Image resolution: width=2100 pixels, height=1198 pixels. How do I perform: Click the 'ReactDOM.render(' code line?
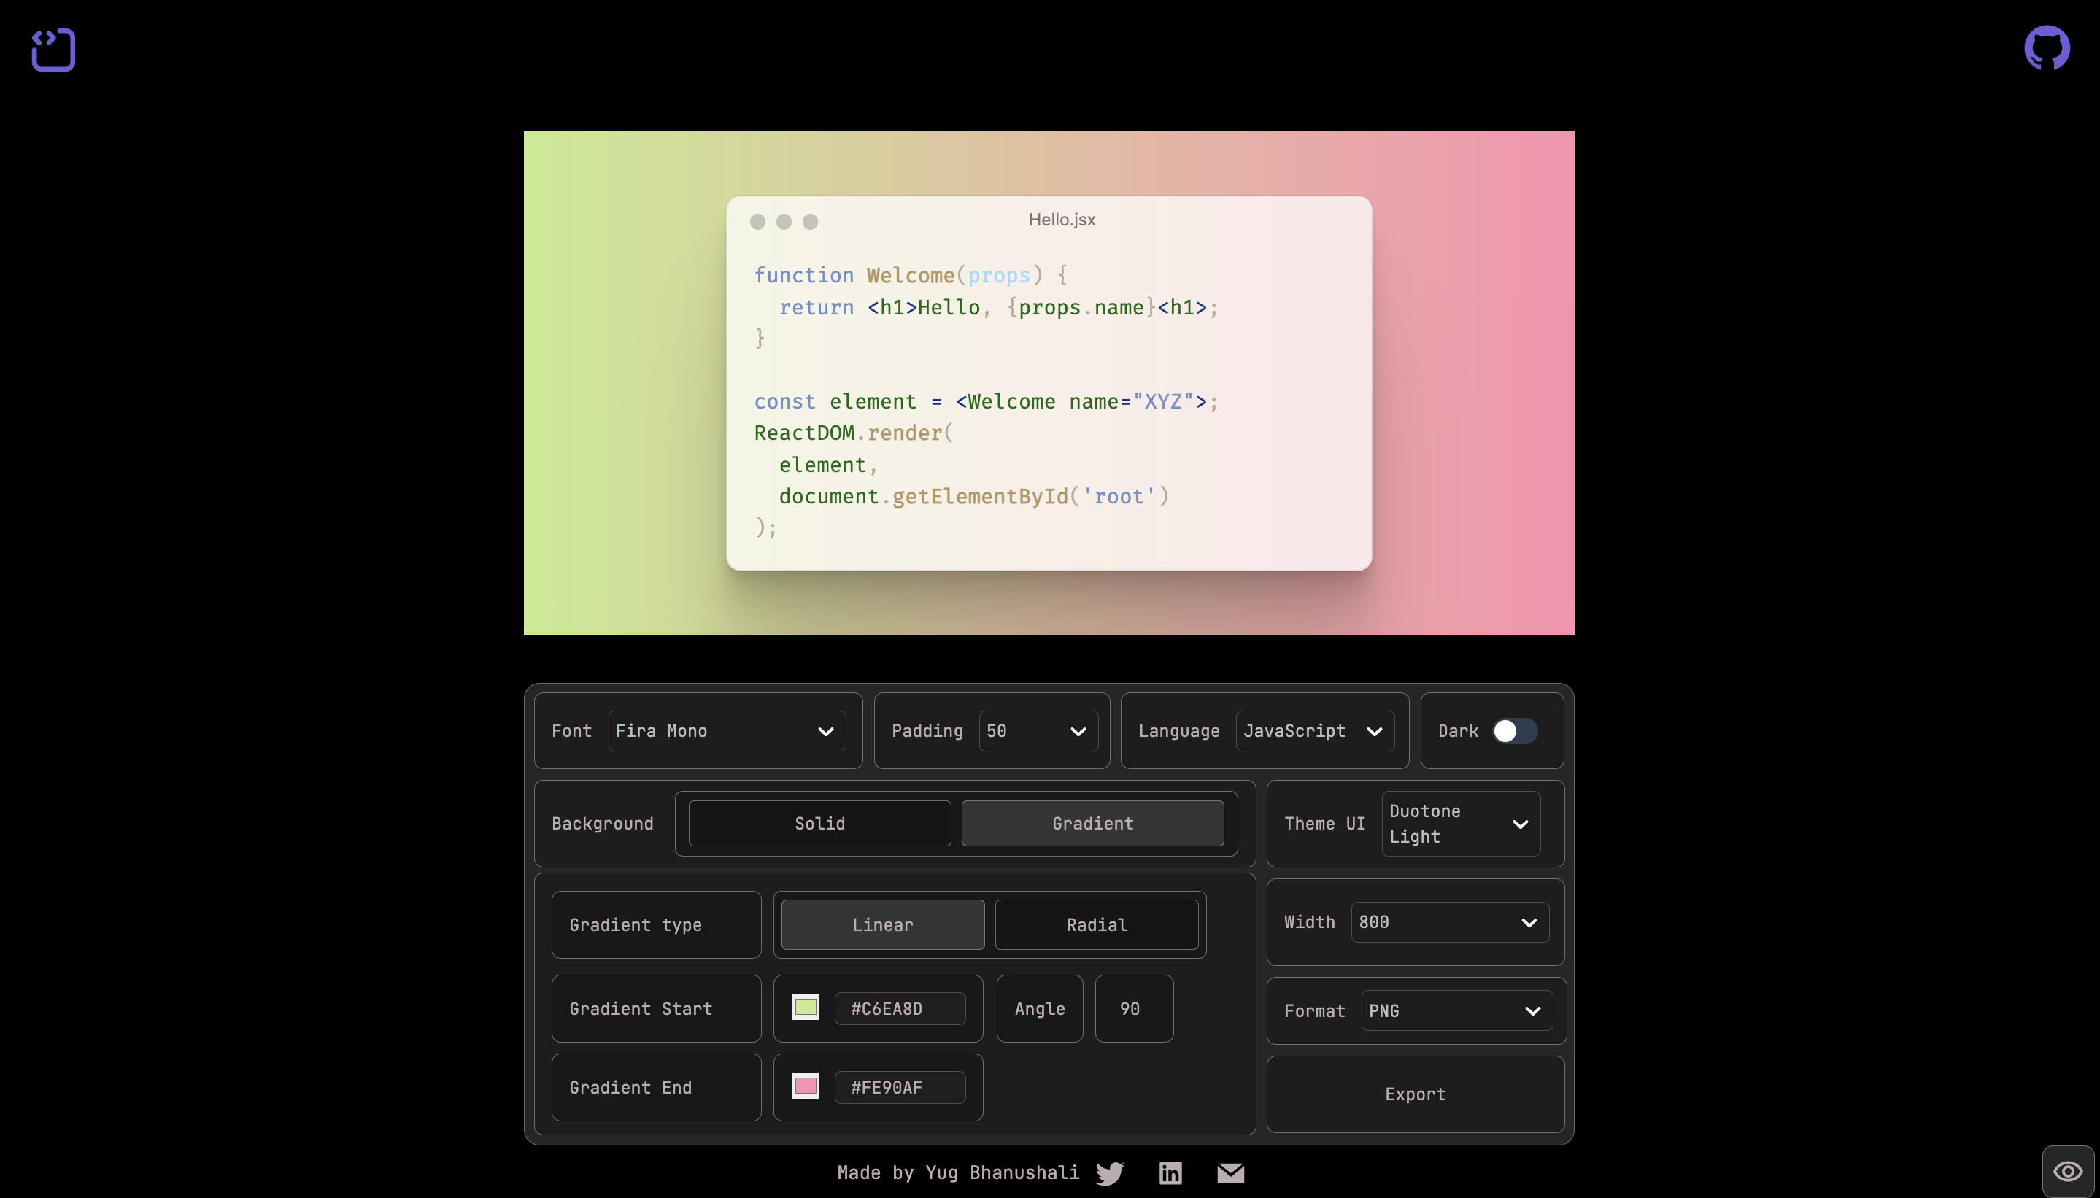pyautogui.click(x=853, y=433)
